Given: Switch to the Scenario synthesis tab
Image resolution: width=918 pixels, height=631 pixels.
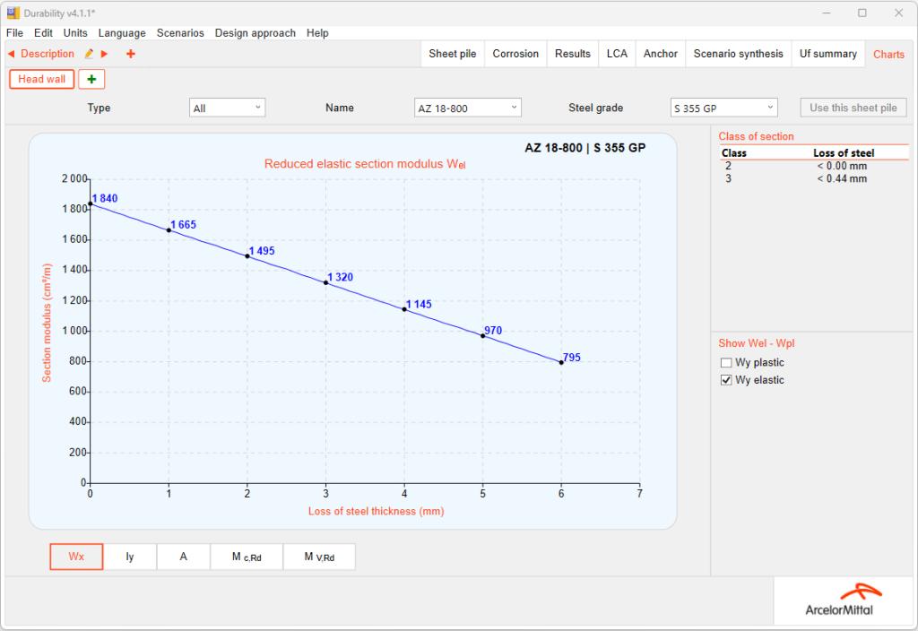Looking at the screenshot, I should [739, 54].
